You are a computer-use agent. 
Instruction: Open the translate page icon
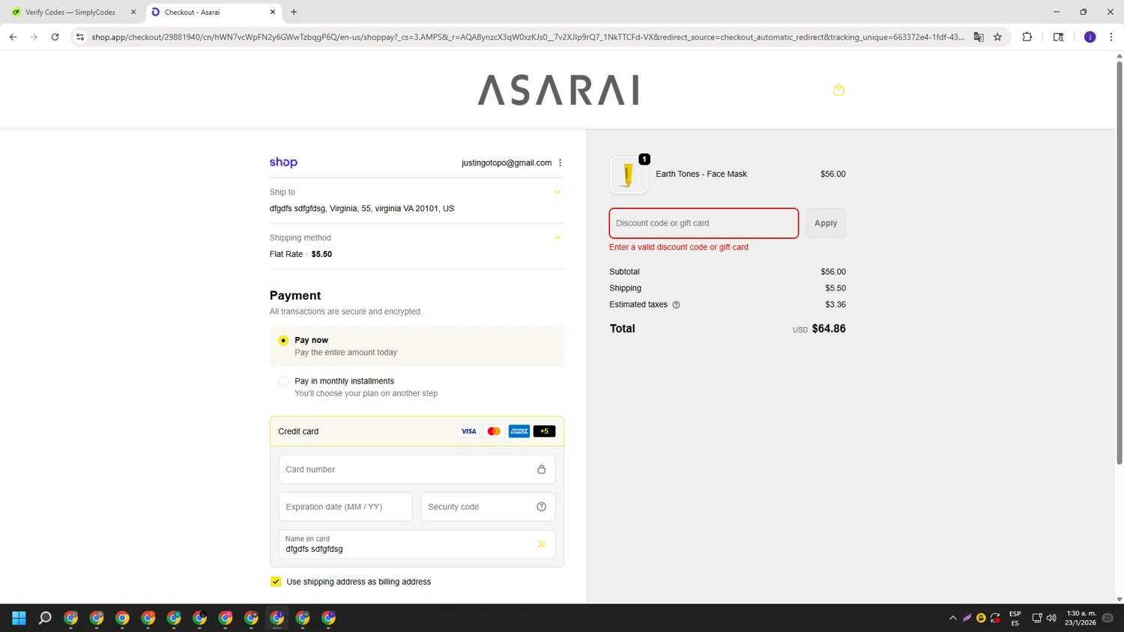[x=979, y=37]
